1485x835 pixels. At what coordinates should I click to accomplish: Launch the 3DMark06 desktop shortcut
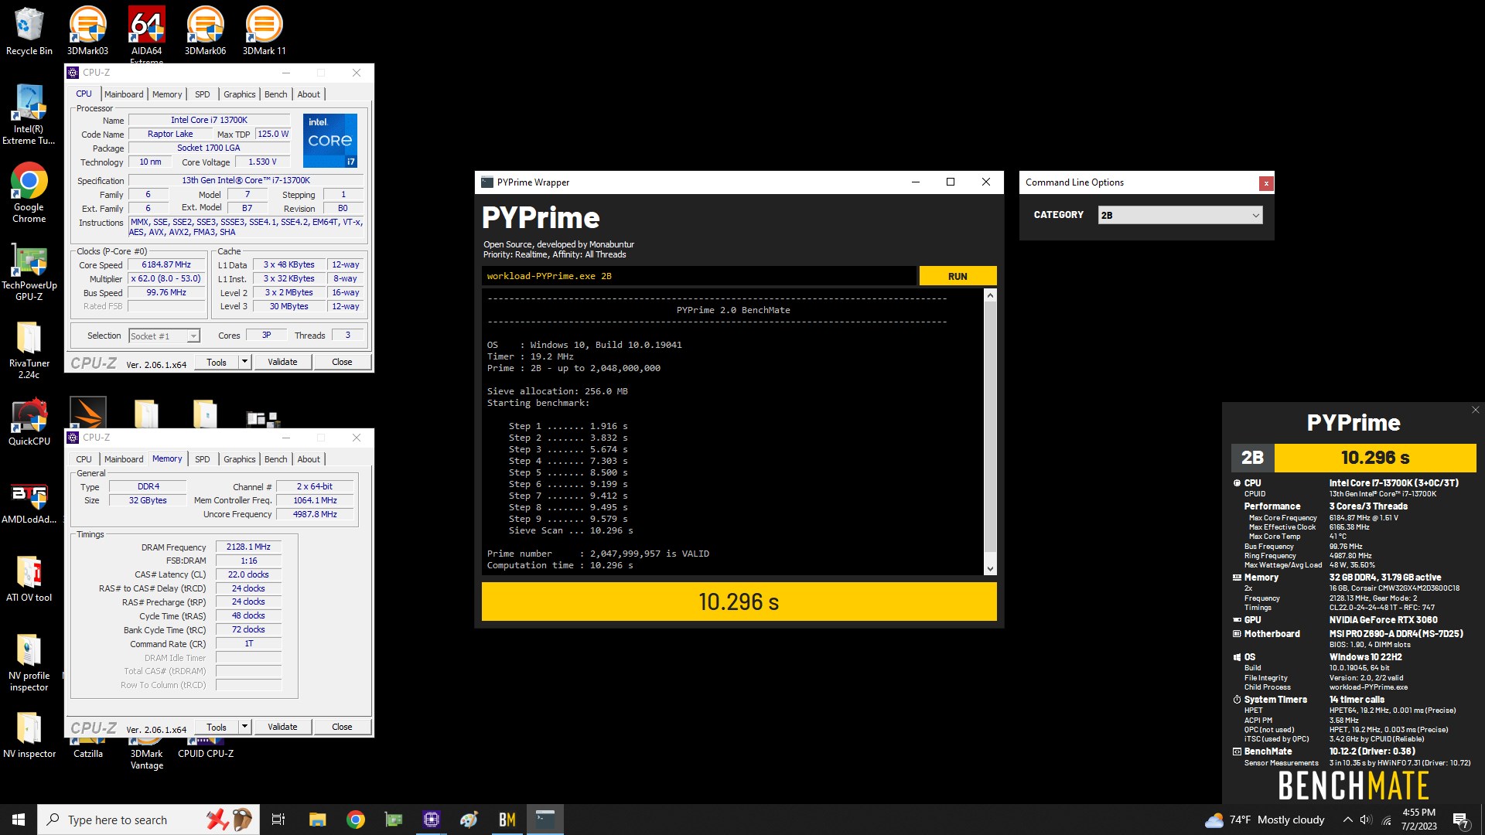pyautogui.click(x=205, y=31)
